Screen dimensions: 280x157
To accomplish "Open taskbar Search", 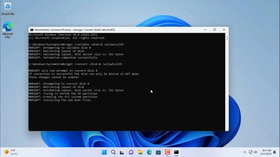I will coord(113,152).
